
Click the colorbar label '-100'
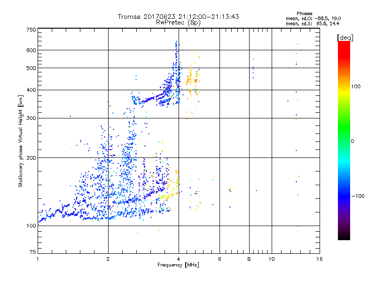(x=358, y=196)
